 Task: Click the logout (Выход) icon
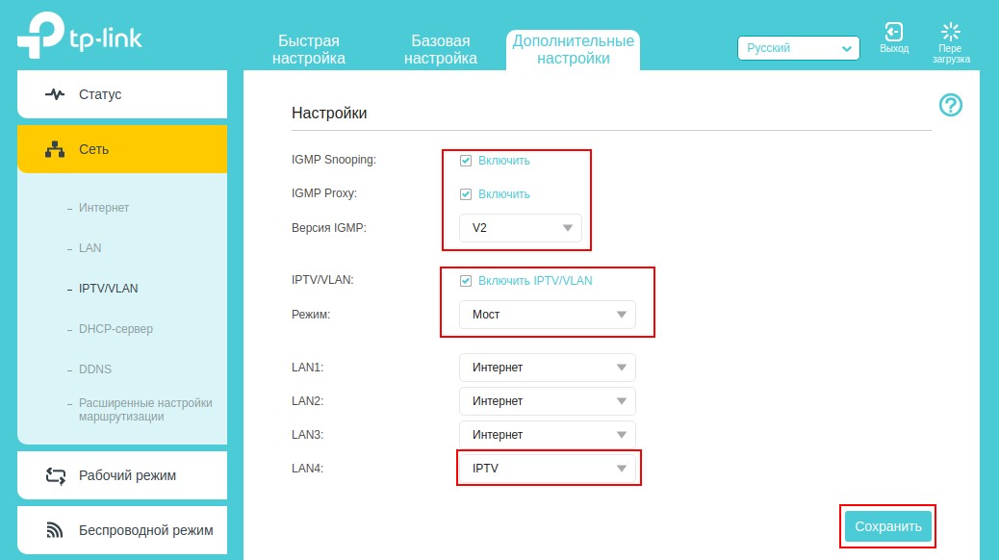894,32
